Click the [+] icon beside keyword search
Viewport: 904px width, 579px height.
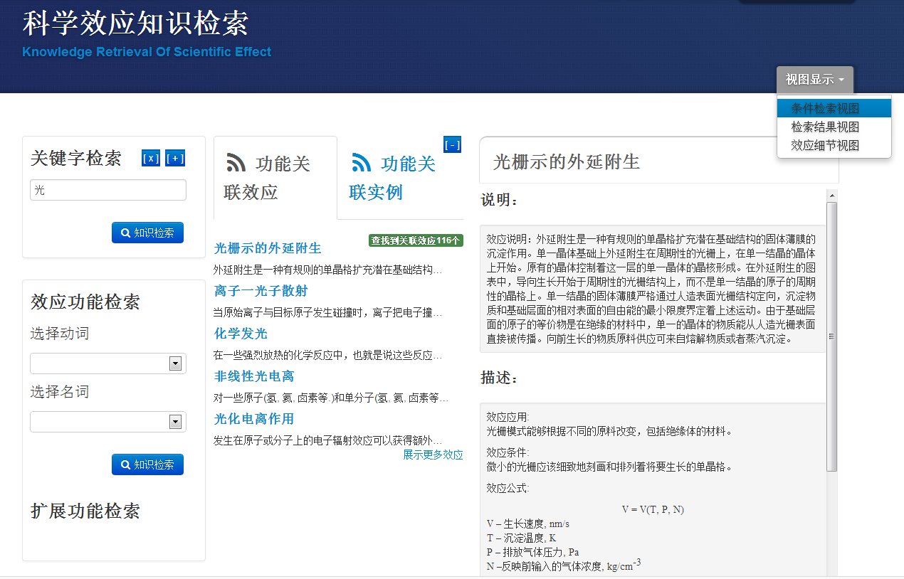click(x=175, y=159)
